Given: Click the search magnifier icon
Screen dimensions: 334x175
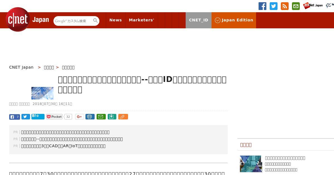Looking at the screenshot, I should [95, 21].
